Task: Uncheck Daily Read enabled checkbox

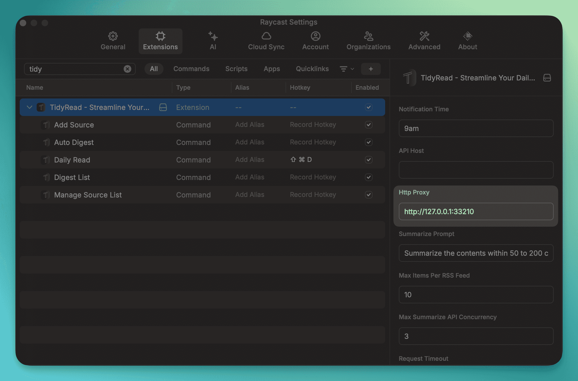Action: pyautogui.click(x=368, y=160)
